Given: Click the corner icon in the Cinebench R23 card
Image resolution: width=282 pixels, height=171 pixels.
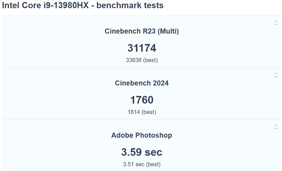Looking at the screenshot, I should [276, 23].
